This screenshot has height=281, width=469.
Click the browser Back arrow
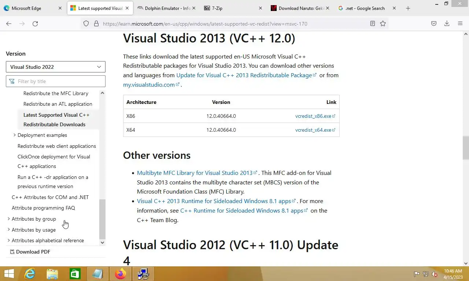(9, 23)
